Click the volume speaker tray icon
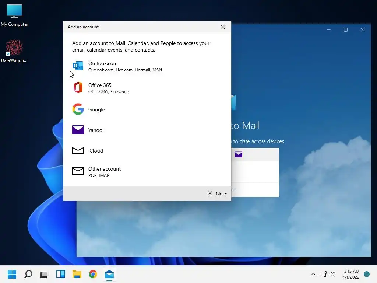Screen dimensions: 377x283 (x=332, y=274)
